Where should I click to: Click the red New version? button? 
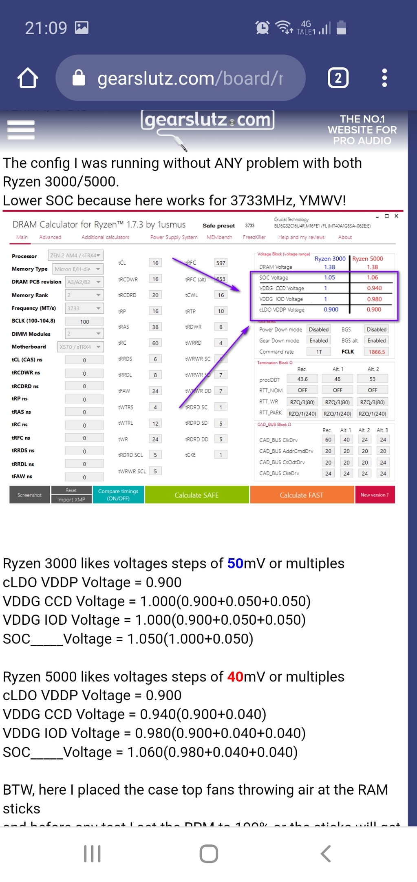tap(375, 495)
